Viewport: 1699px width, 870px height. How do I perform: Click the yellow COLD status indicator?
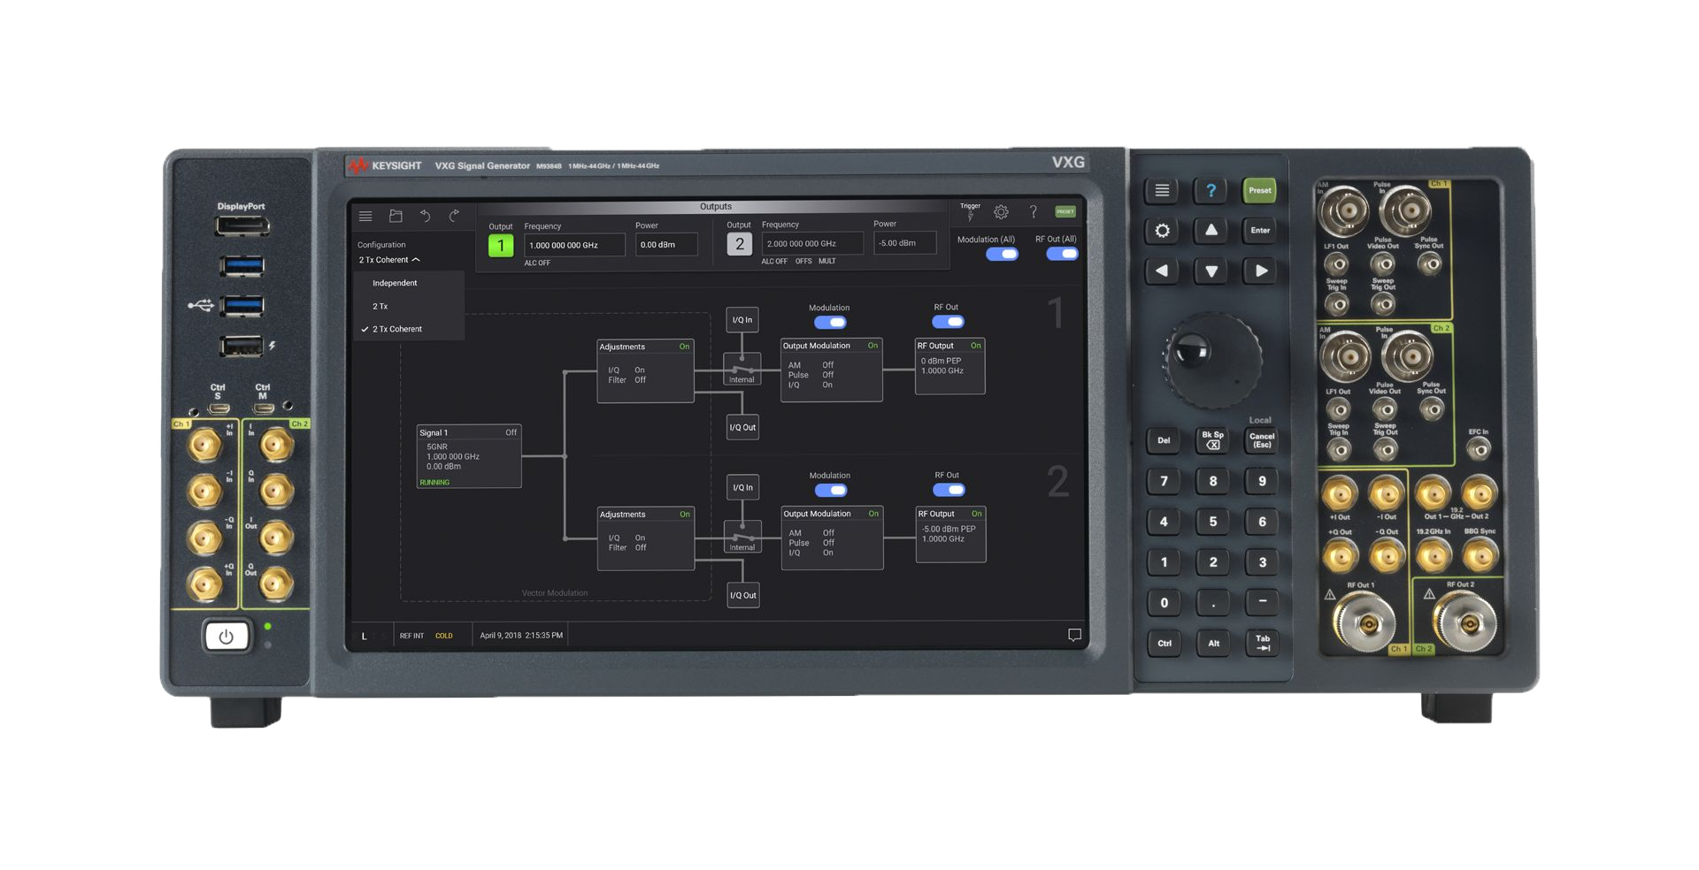pos(444,636)
